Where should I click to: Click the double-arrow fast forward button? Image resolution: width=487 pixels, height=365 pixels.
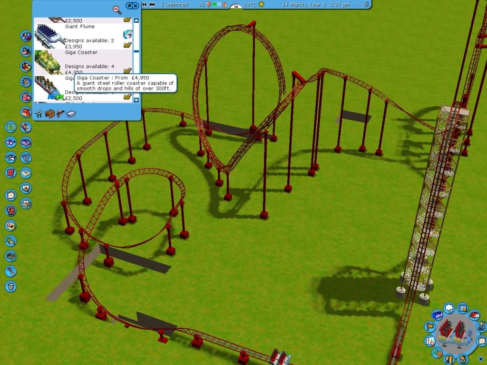[145, 4]
